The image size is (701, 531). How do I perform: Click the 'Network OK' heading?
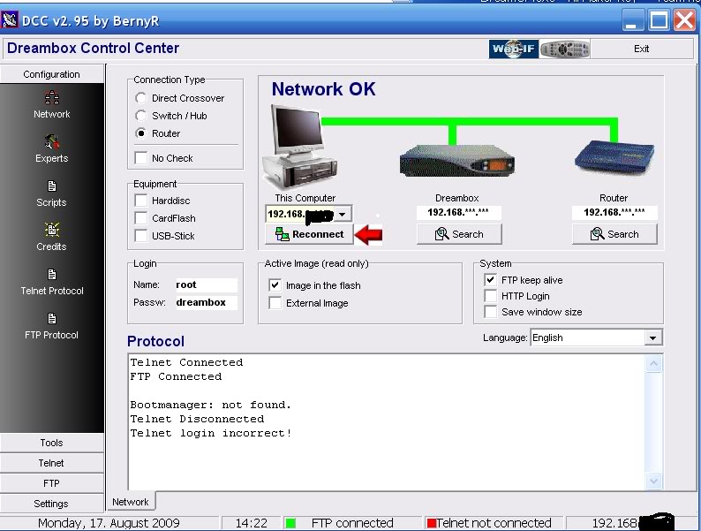pos(324,89)
